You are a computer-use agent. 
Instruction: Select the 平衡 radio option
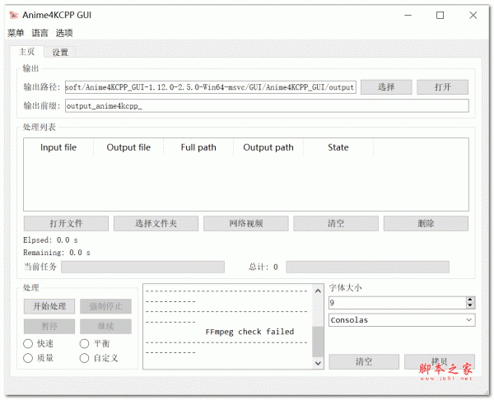(85, 344)
